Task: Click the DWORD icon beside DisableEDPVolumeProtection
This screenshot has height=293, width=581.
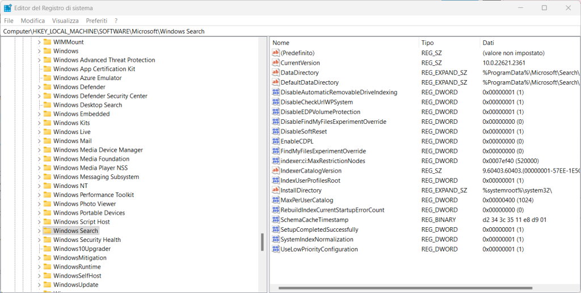Action: coord(275,112)
